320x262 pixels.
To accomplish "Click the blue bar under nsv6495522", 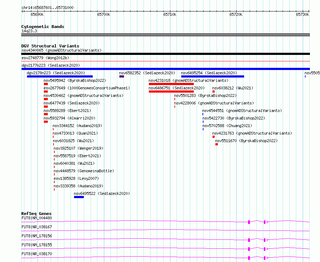I will pos(79,197).
